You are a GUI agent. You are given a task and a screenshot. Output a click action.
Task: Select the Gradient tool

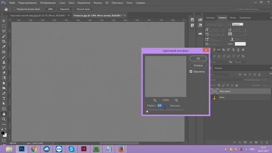point(4,78)
